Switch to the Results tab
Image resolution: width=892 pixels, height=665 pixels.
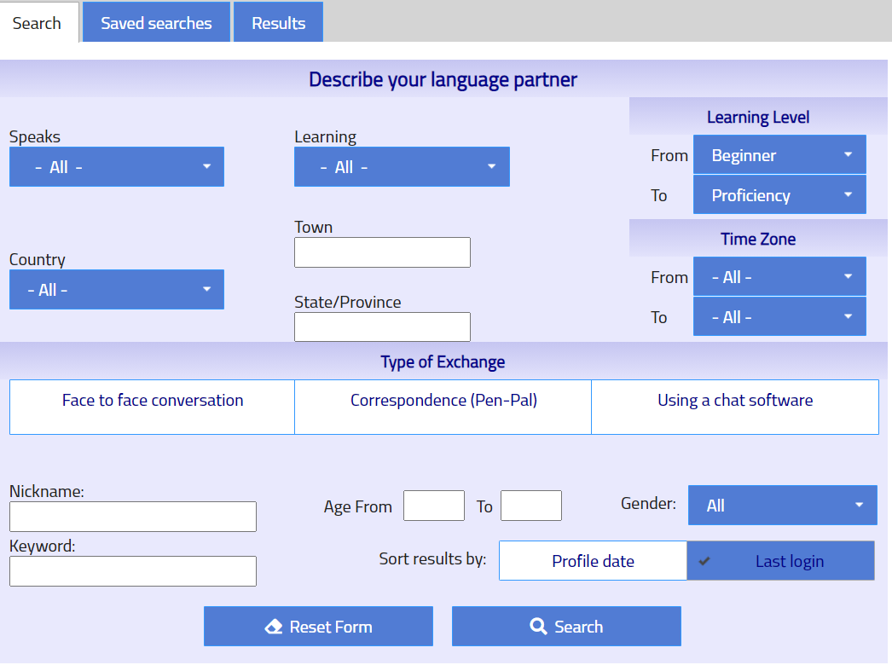click(278, 22)
